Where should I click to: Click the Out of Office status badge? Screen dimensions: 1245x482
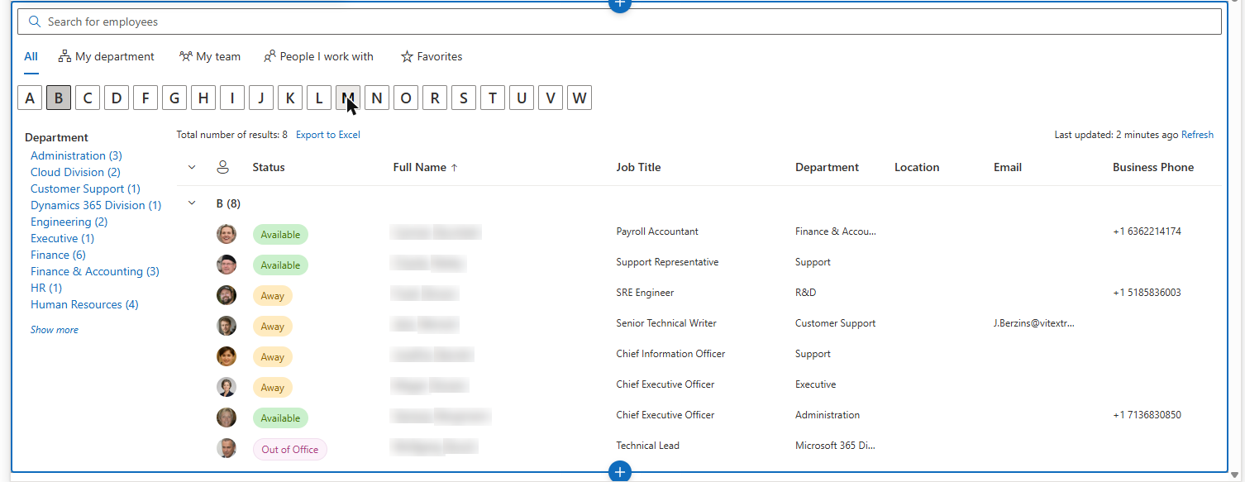point(290,449)
